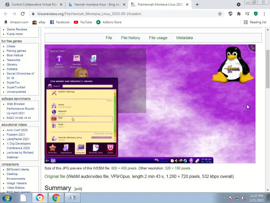
Task: Click the address bar URL
Action: click(89, 14)
